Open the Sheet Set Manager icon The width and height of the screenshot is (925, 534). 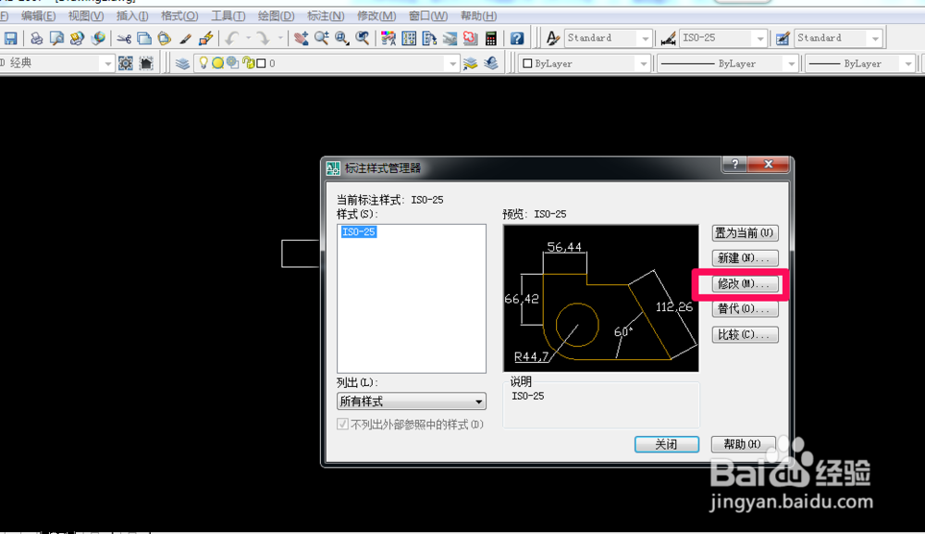click(x=450, y=39)
